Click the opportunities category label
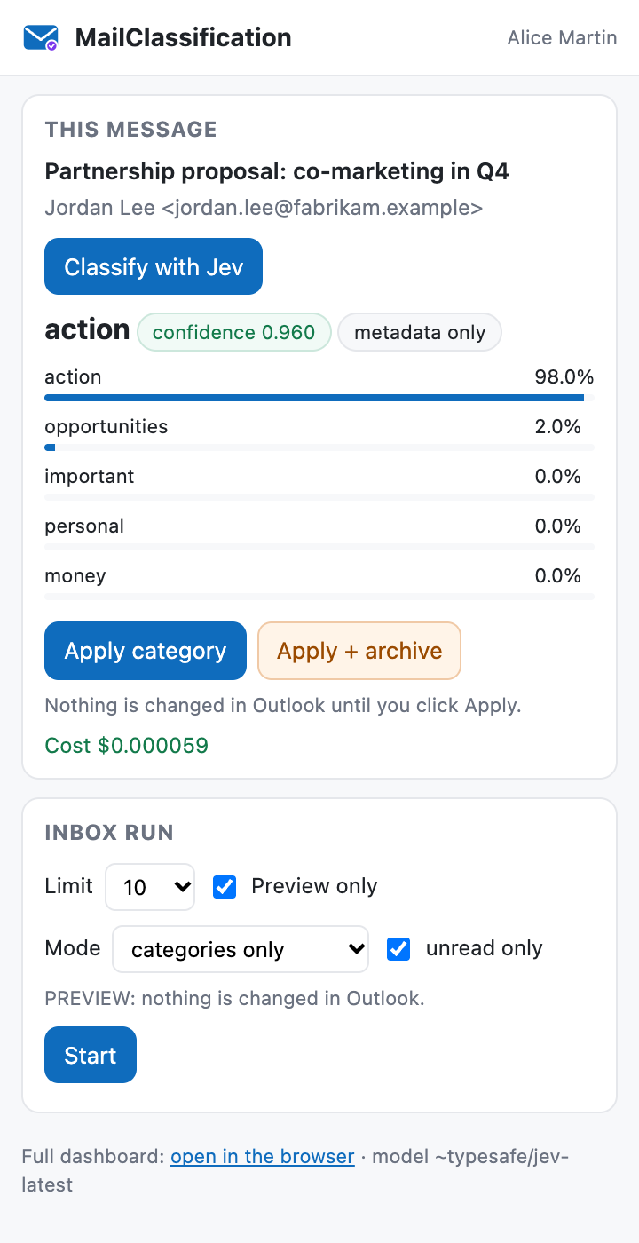 pos(106,427)
